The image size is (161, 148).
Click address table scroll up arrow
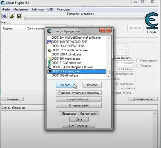[x=155, y=114]
